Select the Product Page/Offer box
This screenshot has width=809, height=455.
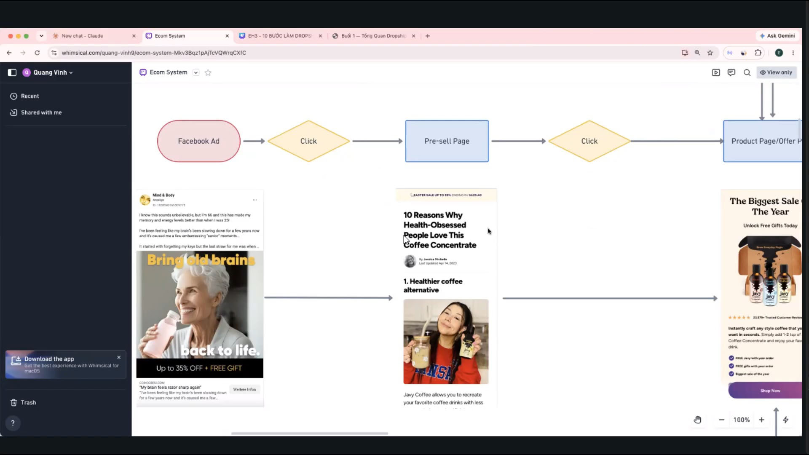[763, 141]
